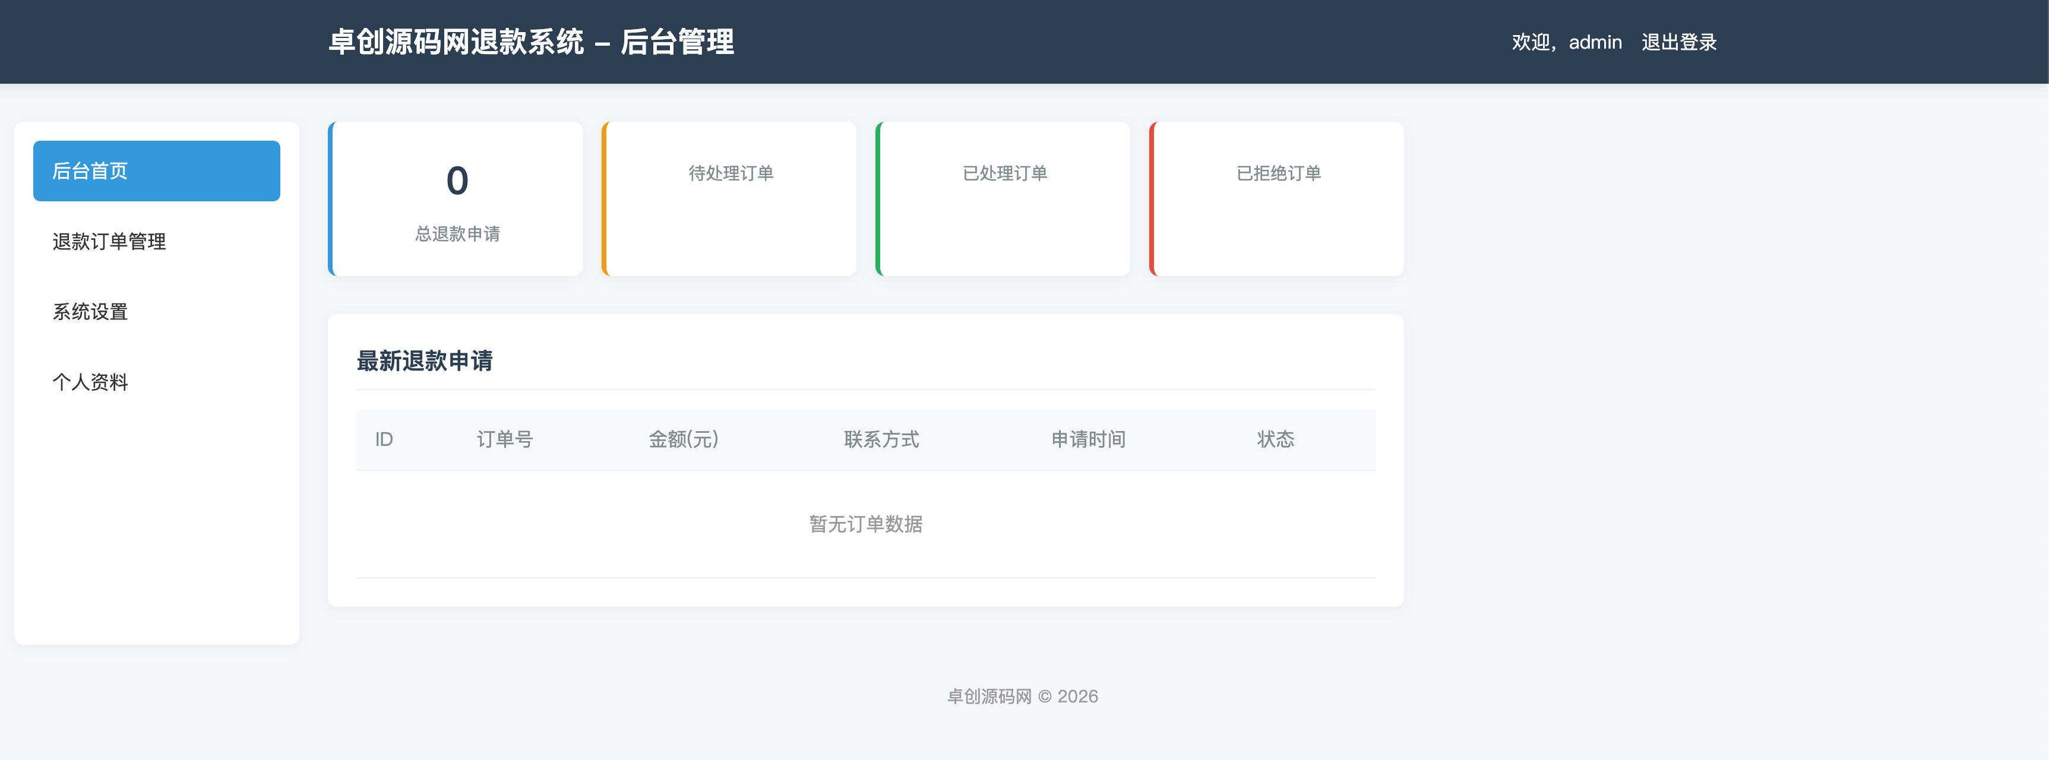Click the 订单号 column header
The width and height of the screenshot is (2049, 760).
504,439
